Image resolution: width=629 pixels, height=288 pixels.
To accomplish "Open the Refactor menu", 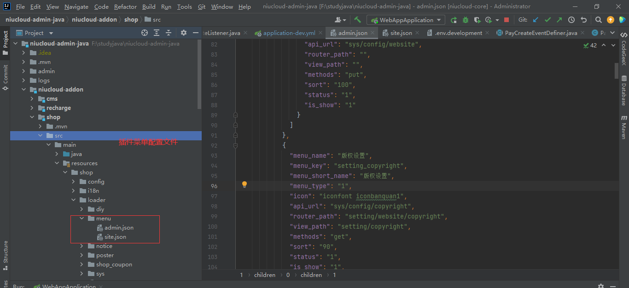I will tap(125, 6).
